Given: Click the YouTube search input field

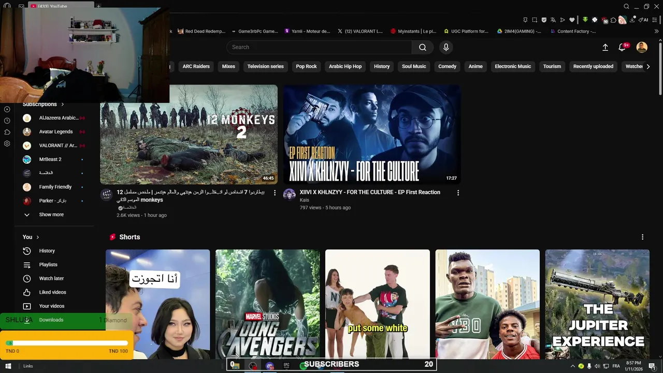Looking at the screenshot, I should pos(319,47).
